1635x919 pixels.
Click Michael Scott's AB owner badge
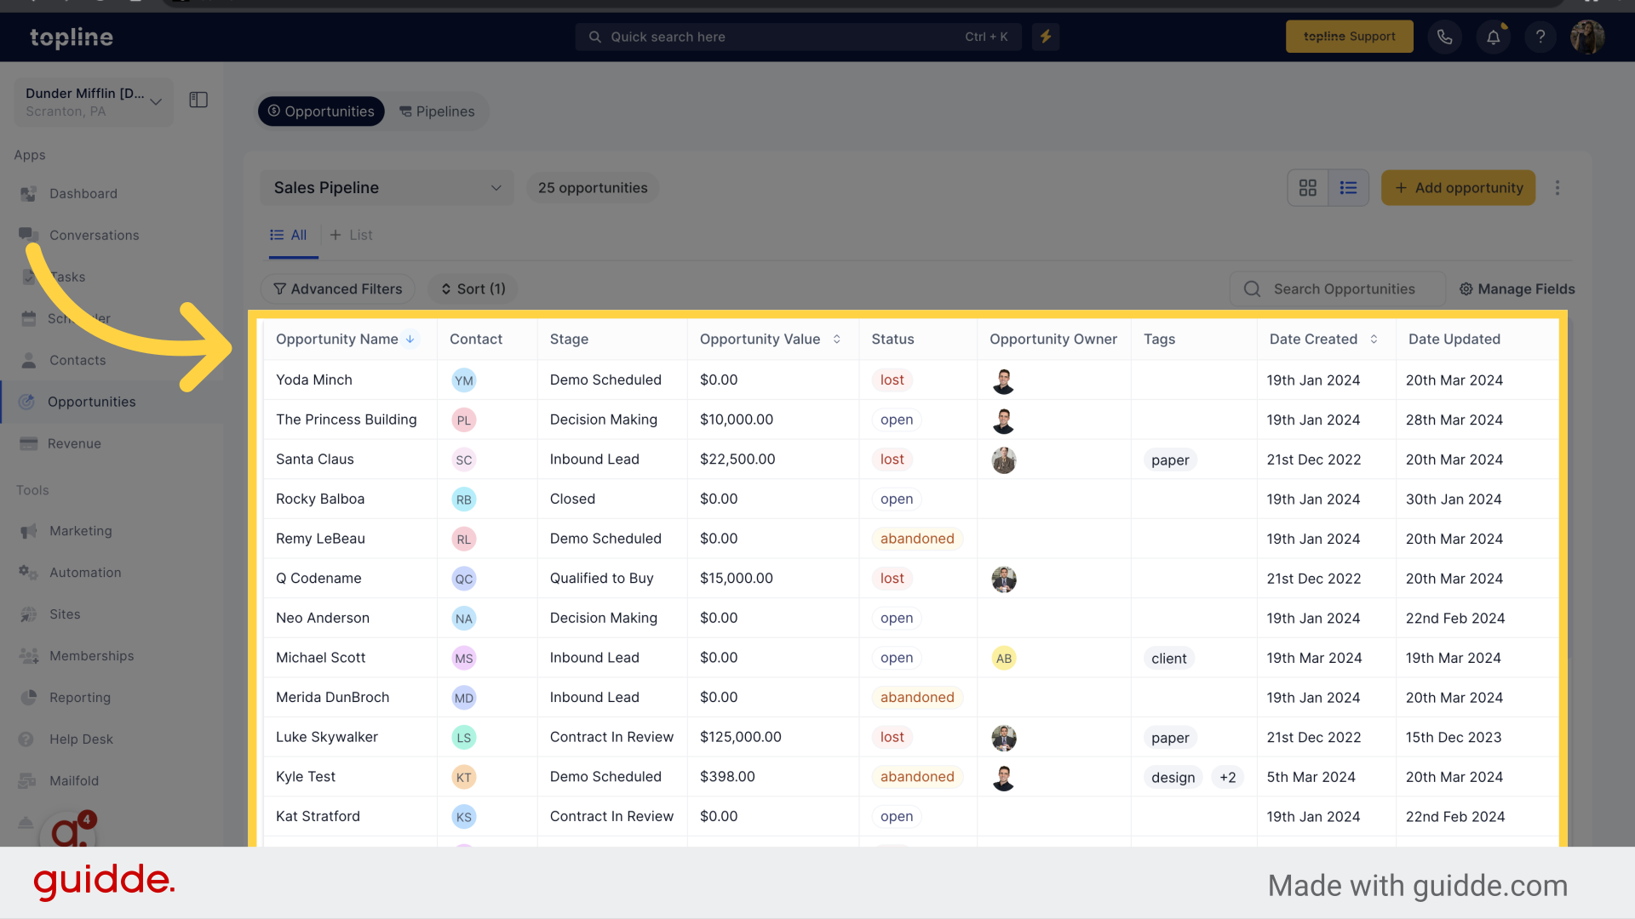[x=1004, y=659]
